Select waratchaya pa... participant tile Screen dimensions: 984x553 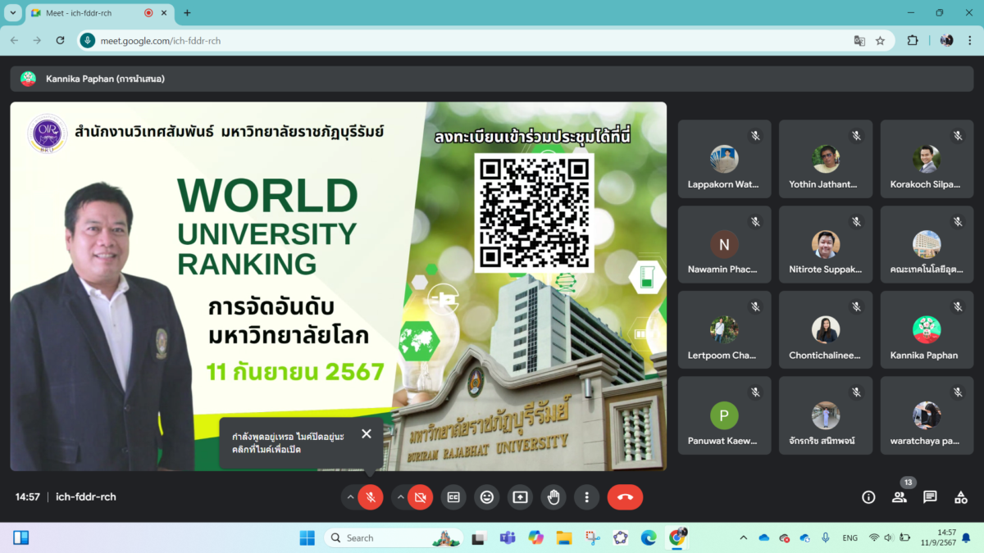click(927, 415)
